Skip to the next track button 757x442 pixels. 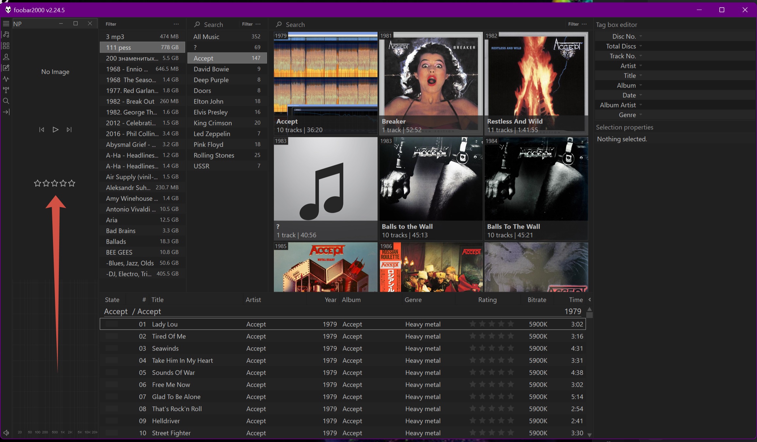pyautogui.click(x=69, y=130)
